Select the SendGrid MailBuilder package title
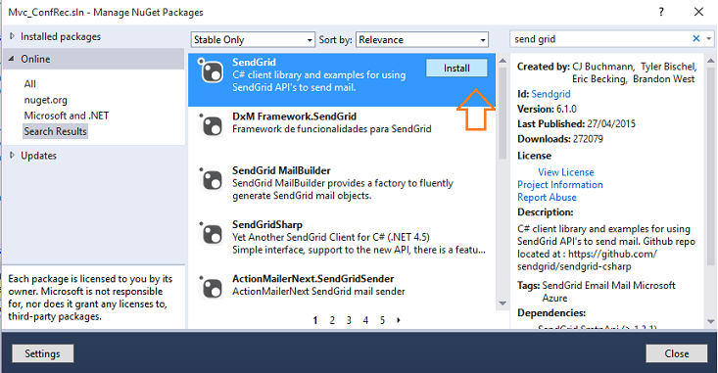 pyautogui.click(x=281, y=170)
